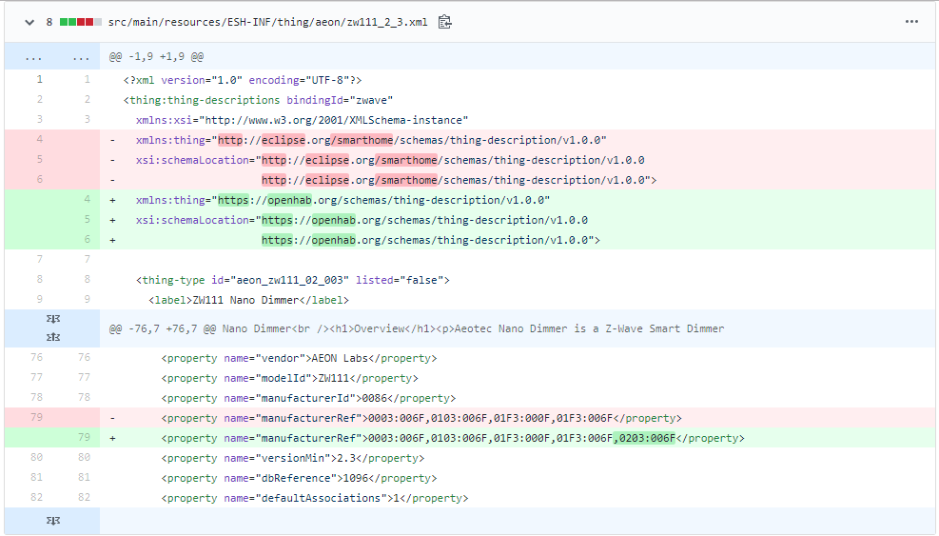Screen dimensions: 939x536
Task: Click the modelId 'ZW111' property line
Action: pos(290,378)
